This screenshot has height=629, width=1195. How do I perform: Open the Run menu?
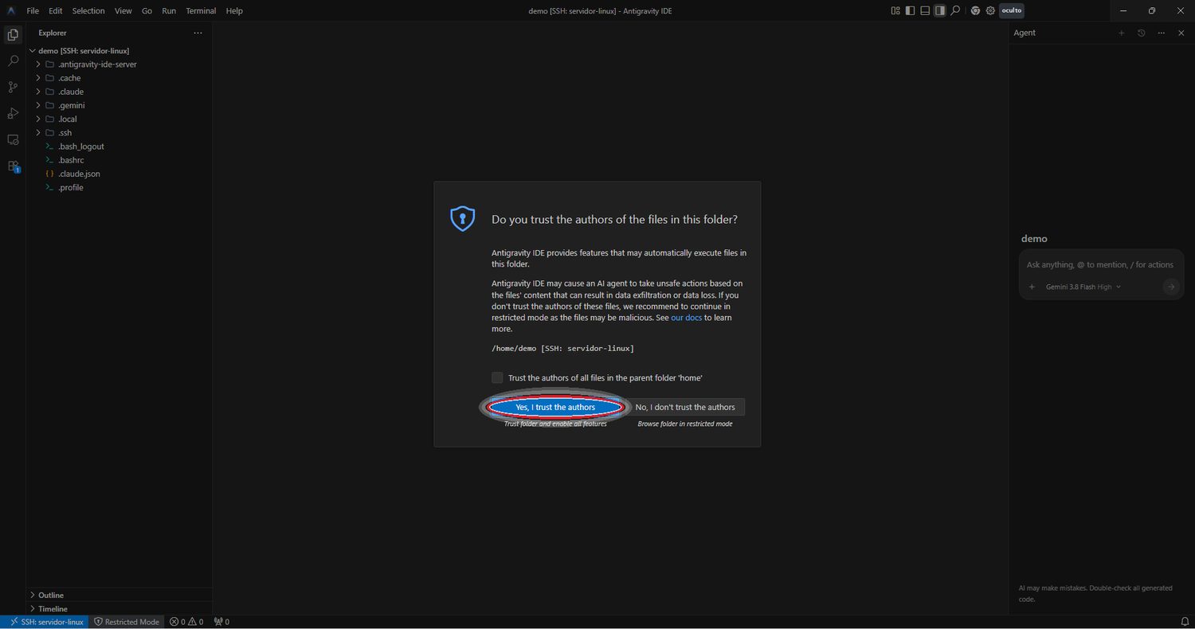[x=169, y=10]
